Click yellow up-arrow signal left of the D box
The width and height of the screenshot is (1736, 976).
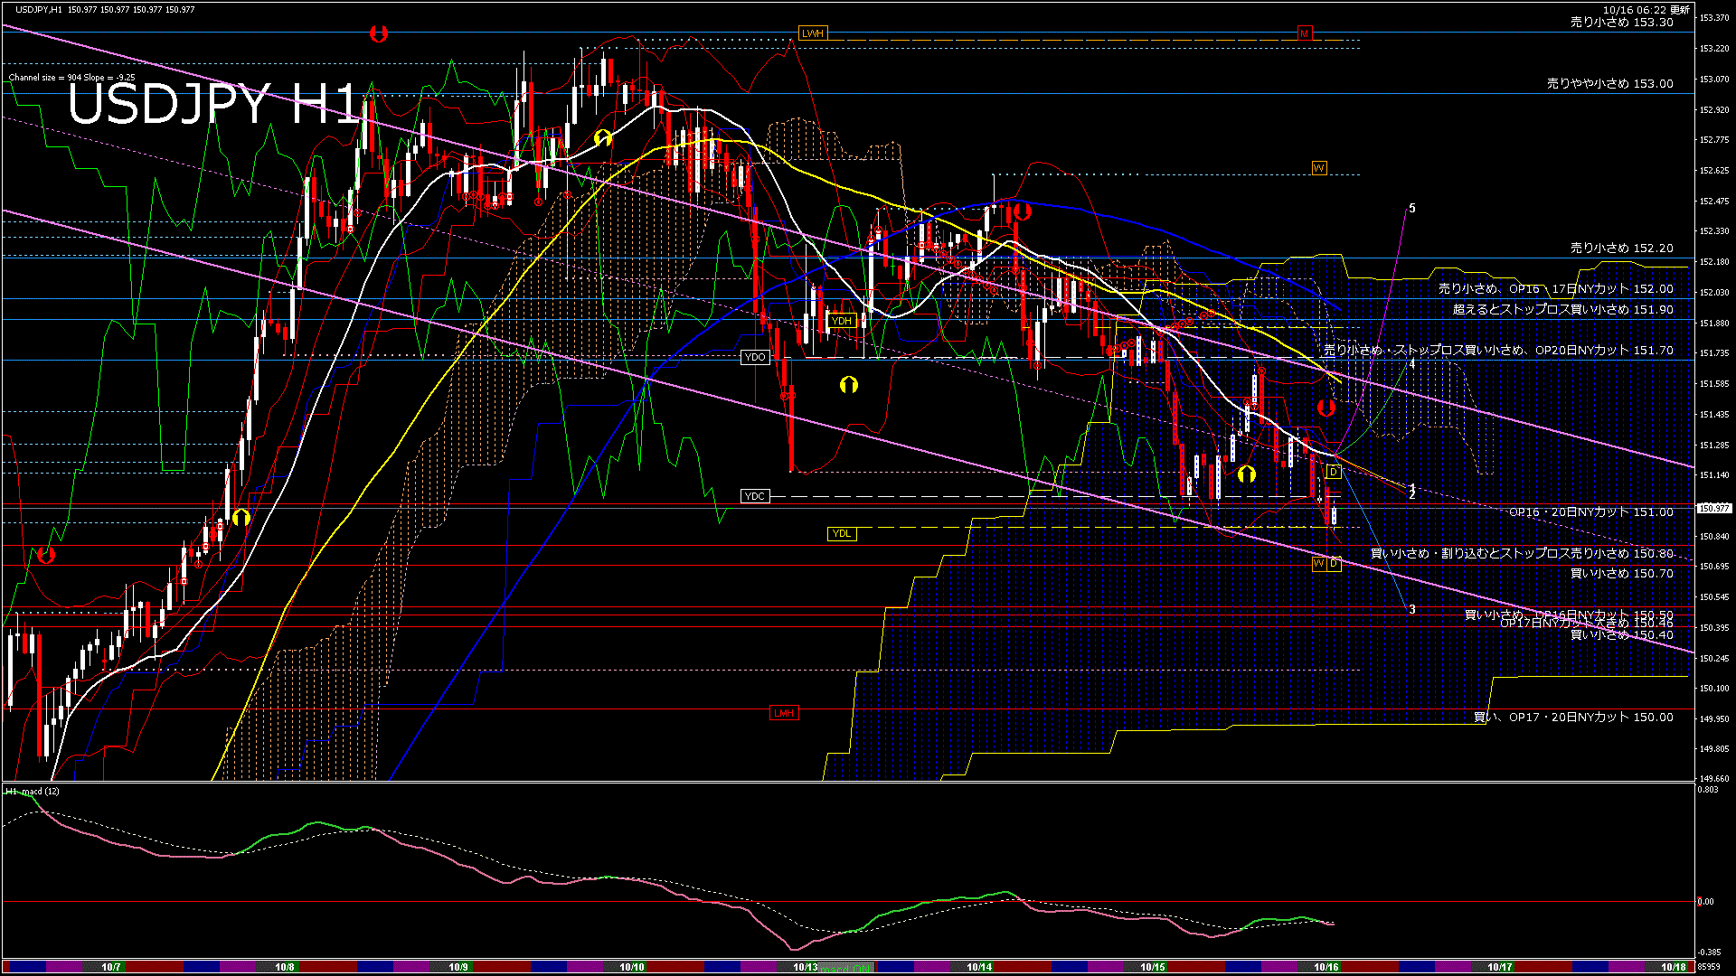point(1247,474)
